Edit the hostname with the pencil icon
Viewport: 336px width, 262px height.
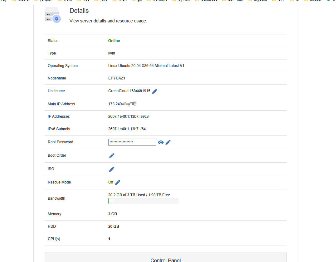coord(155,91)
